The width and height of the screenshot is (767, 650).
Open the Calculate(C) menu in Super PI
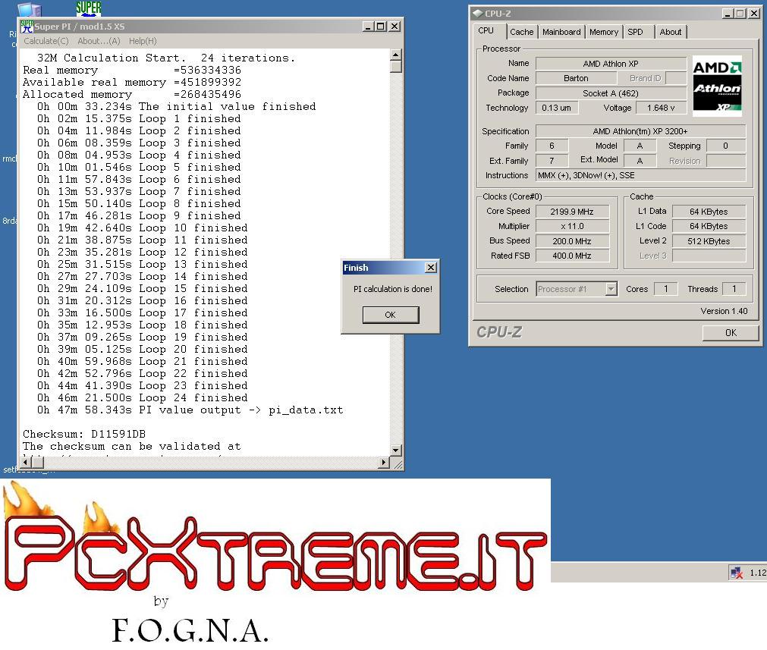click(x=46, y=41)
